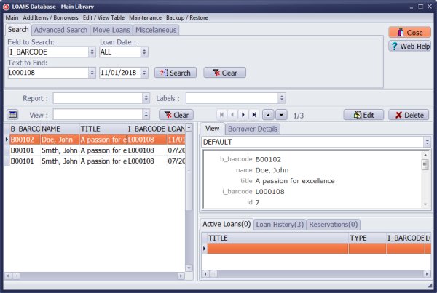Expand the 11/01/2018 date dropdown
The width and height of the screenshot is (437, 293).
144,73
